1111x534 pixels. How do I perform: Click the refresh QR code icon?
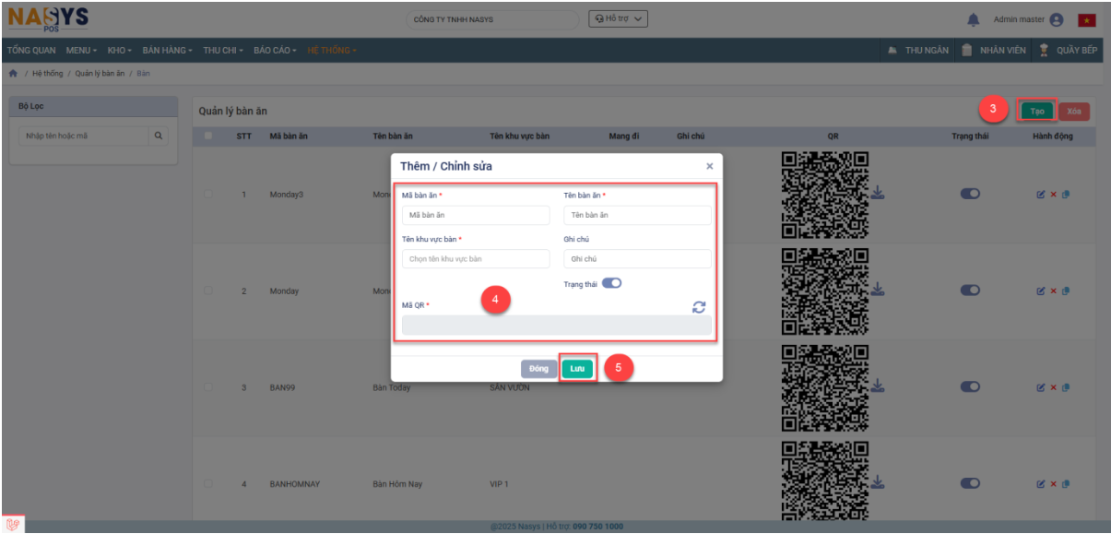[699, 307]
